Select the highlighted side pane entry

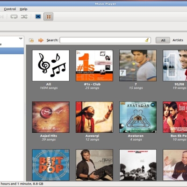(x=12, y=51)
